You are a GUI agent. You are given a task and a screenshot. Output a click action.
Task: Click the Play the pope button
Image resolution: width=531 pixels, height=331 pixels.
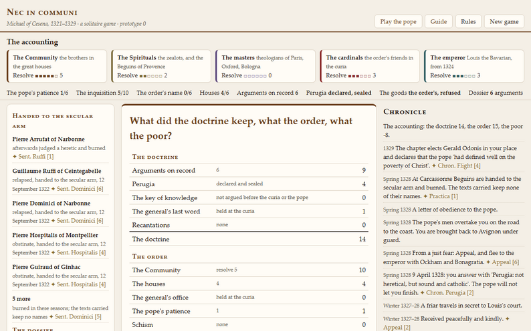pyautogui.click(x=398, y=21)
